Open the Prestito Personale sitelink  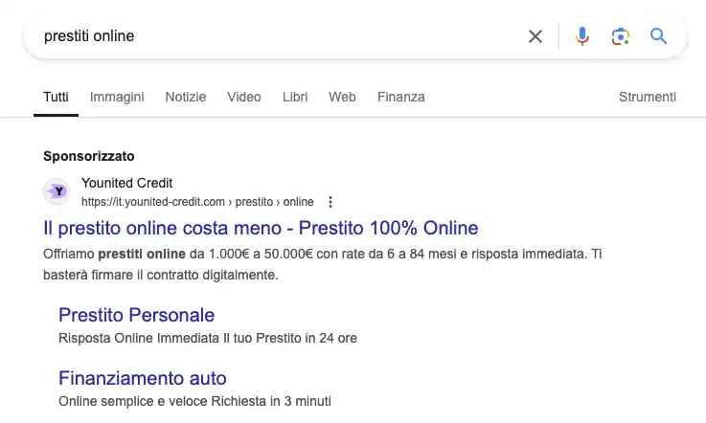pyautogui.click(x=136, y=315)
